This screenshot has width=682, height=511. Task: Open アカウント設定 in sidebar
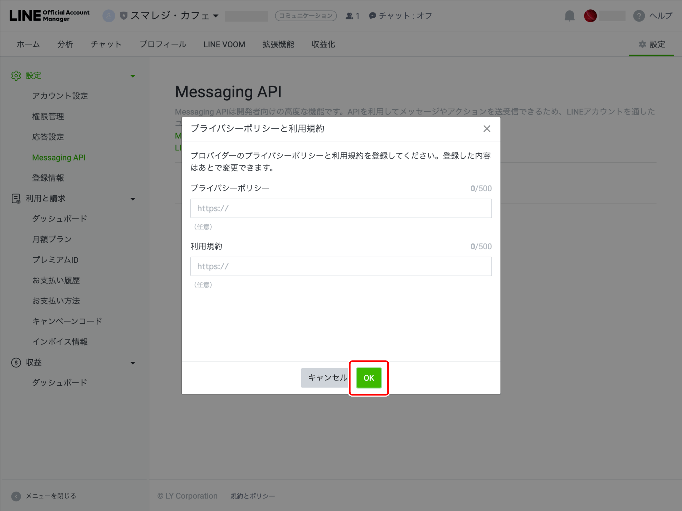coord(60,96)
